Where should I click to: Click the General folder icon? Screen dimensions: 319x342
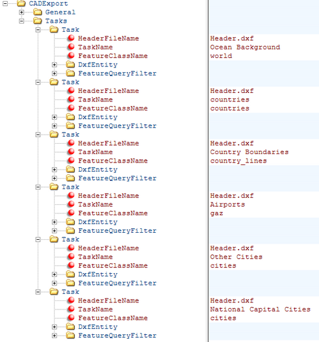(x=38, y=12)
